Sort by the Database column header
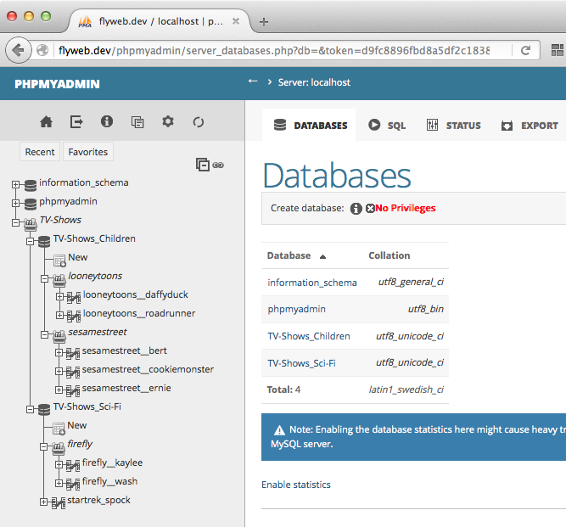 [289, 255]
